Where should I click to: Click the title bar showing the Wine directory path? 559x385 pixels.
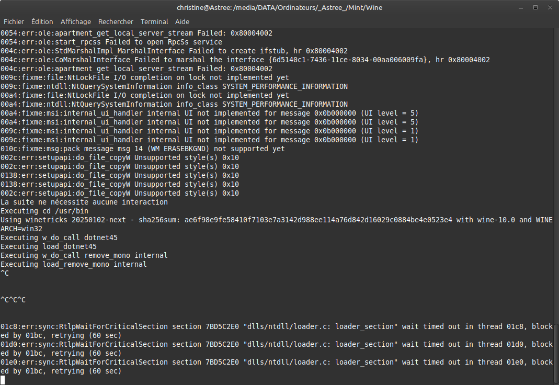[279, 7]
